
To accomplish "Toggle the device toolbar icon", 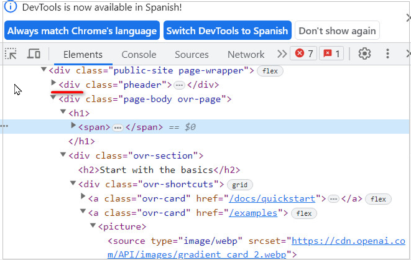I will click(x=34, y=54).
